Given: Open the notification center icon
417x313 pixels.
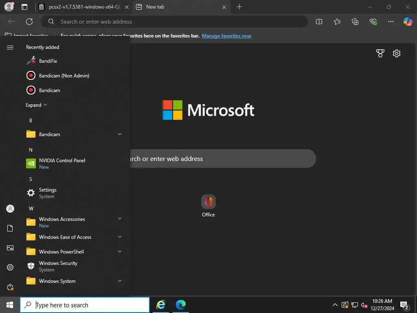Looking at the screenshot, I should tap(404, 306).
